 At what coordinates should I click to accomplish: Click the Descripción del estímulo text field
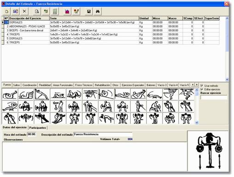[x=103, y=134]
